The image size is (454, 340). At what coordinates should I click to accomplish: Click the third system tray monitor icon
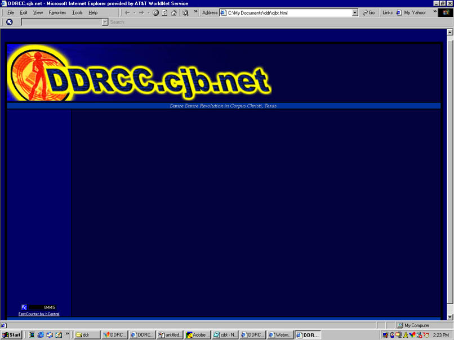399,335
